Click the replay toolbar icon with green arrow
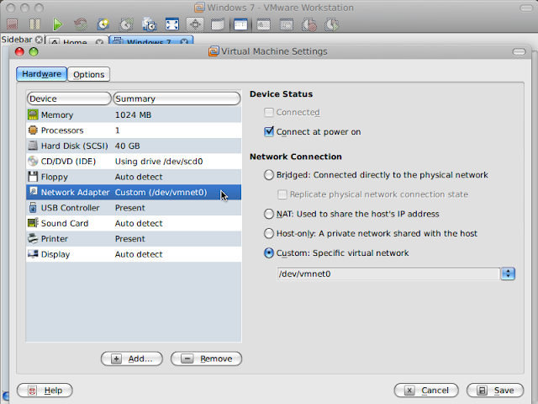This screenshot has width=538, height=404. (x=332, y=24)
